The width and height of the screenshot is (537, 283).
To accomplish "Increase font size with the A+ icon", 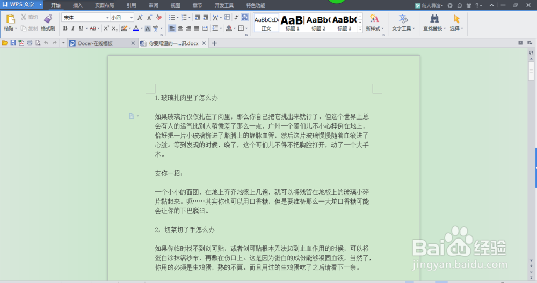I will point(140,18).
